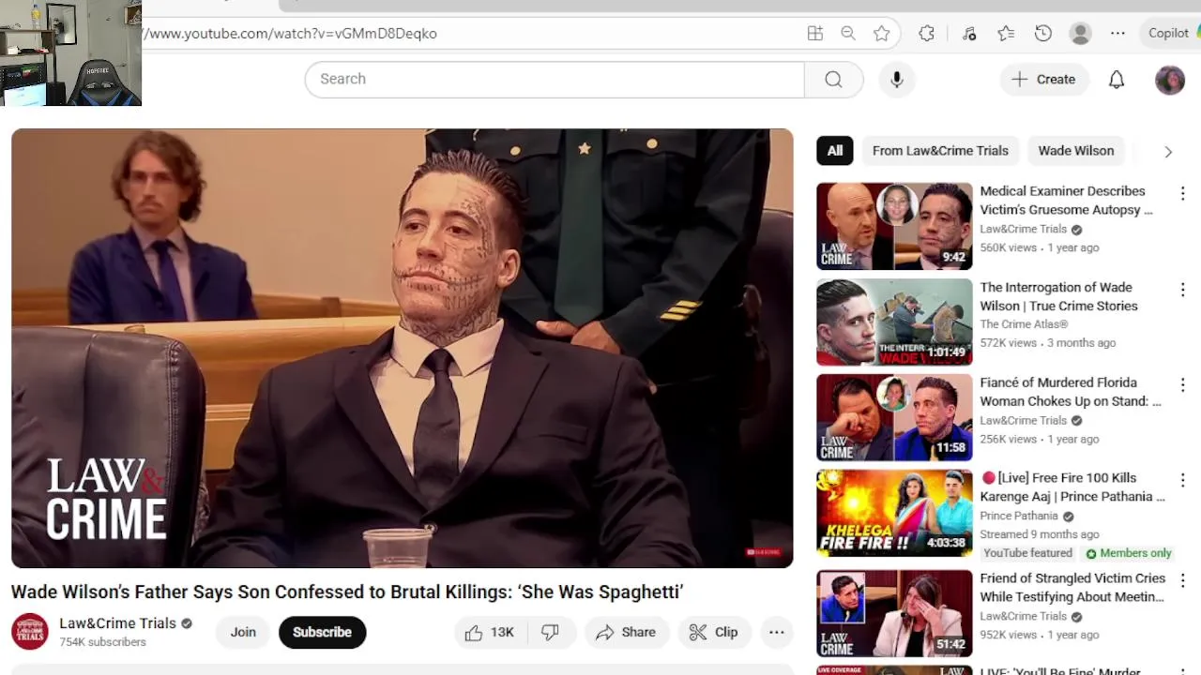1201x675 pixels.
Task: Open title 'The Interrogation of Wade Wilson'
Action: [1058, 296]
